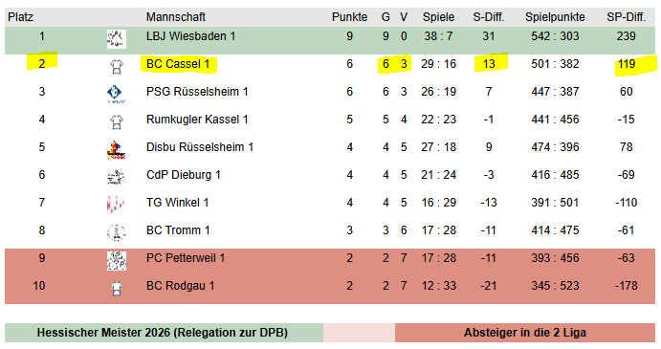This screenshot has height=349, width=661.
Task: Click the Mannschaft column header
Action: point(176,17)
